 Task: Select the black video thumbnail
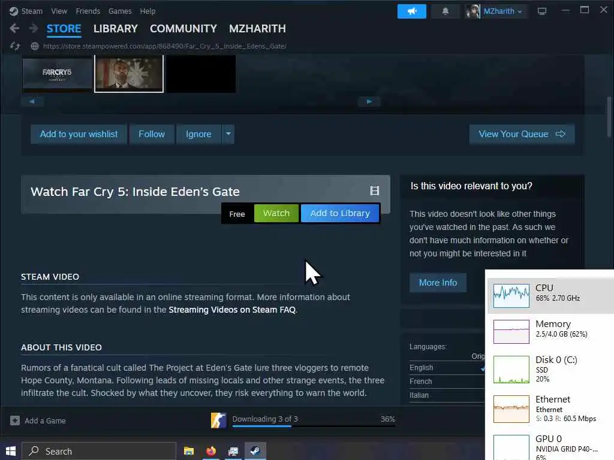[201, 74]
